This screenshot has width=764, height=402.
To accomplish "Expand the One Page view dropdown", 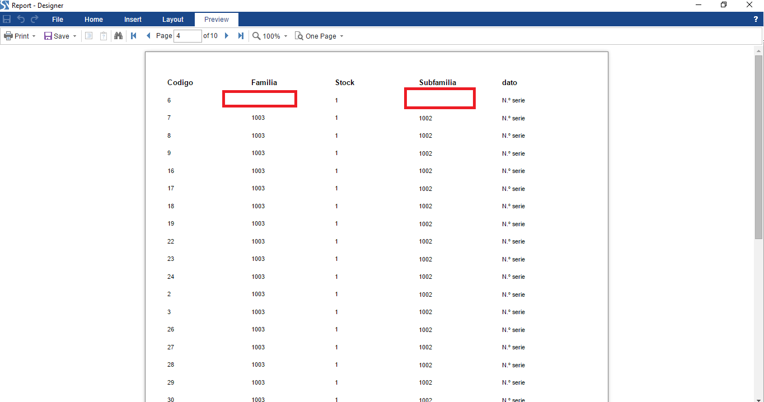I will [341, 36].
